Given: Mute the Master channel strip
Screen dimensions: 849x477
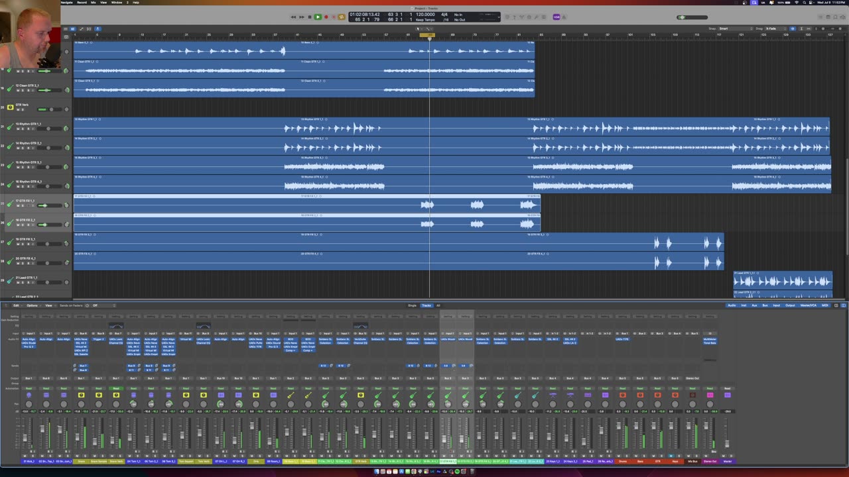Looking at the screenshot, I should point(724,456).
